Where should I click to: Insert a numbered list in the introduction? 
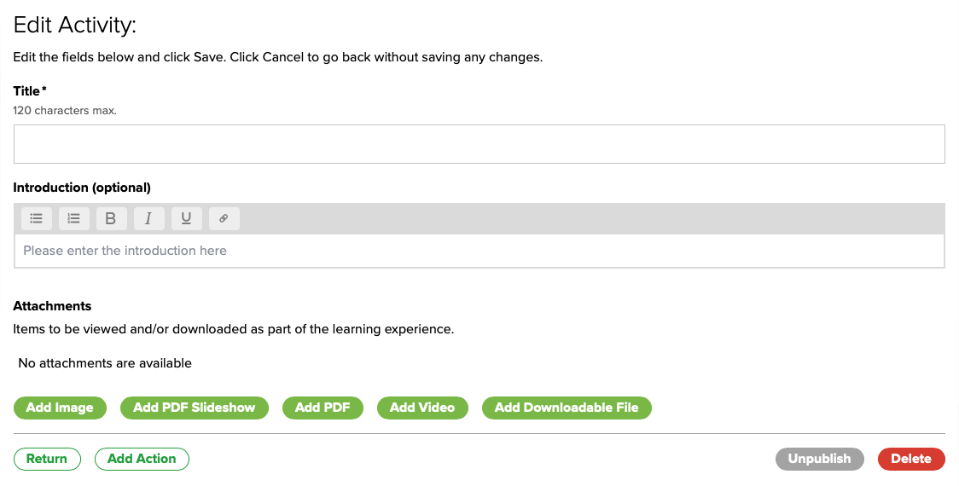tap(74, 219)
